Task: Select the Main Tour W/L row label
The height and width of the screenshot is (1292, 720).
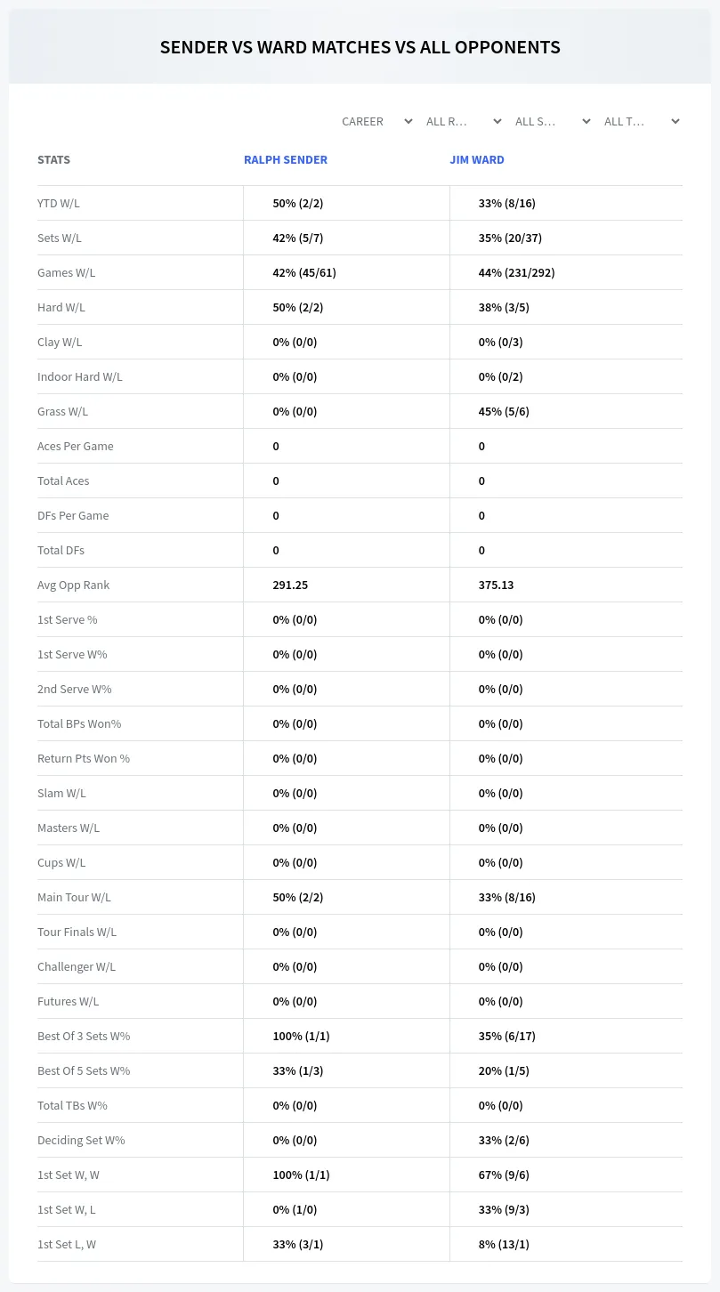Action: pos(74,897)
